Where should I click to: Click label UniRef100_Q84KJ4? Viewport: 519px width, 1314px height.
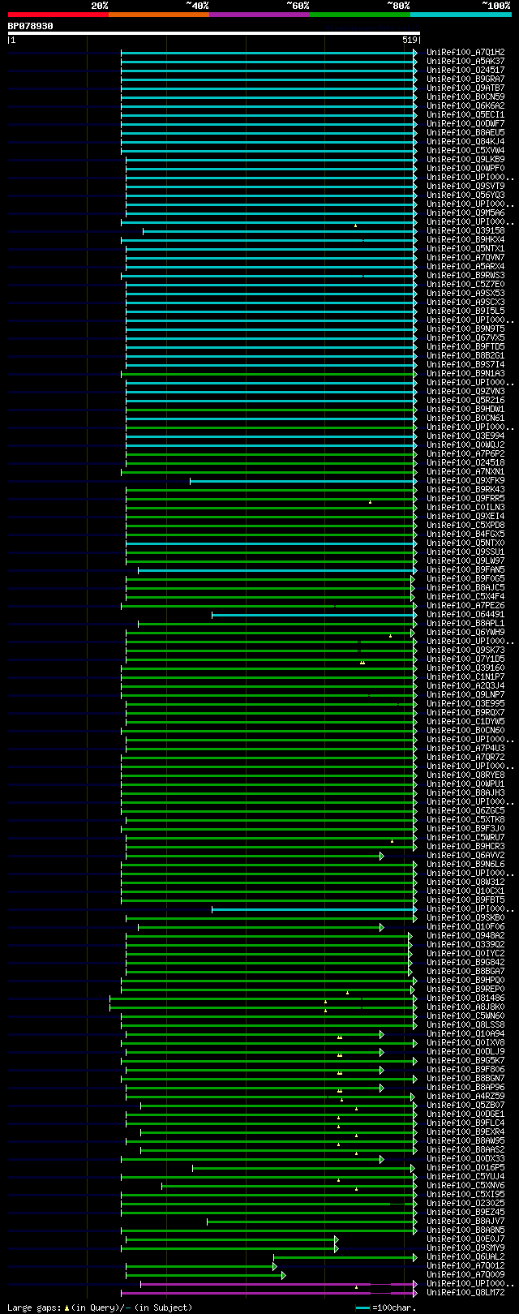point(466,142)
